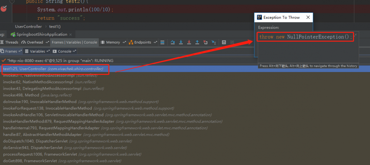Image resolution: width=370 pixels, height=165 pixels.
Task: Close the Exception To Throw dialog
Action: pos(308,17)
